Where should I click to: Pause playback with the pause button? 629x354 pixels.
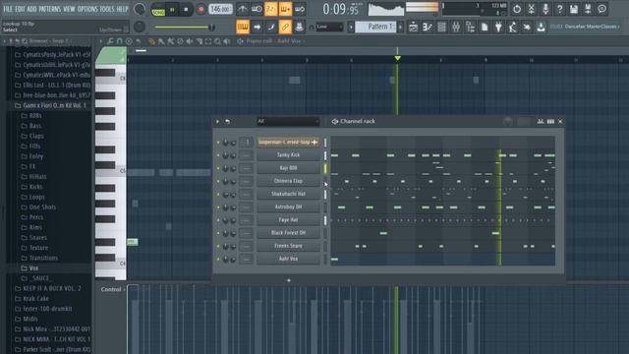tap(172, 9)
